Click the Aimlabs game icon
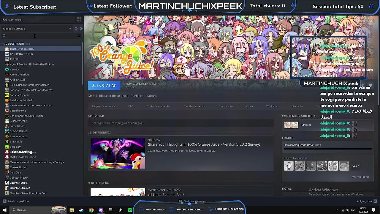Image resolution: width=380 pixels, height=214 pixels. (x=7, y=70)
